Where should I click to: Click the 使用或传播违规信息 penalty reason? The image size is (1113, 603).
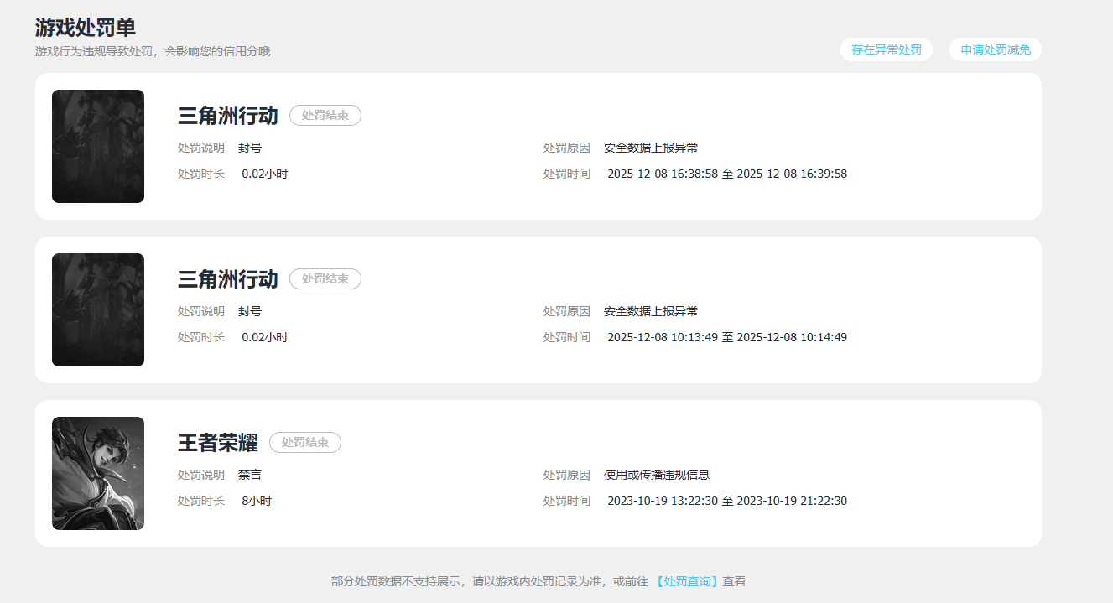coord(657,475)
